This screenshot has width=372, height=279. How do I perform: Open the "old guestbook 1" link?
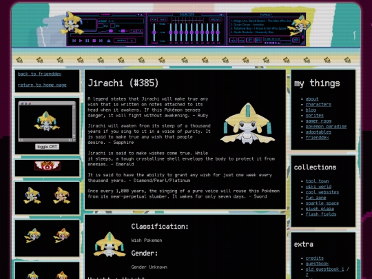pos(324,269)
